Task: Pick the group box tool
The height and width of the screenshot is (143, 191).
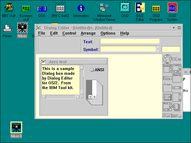Action: pos(167,88)
